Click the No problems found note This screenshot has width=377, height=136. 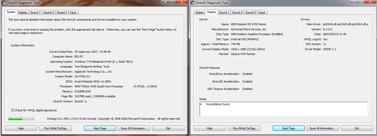click(x=218, y=104)
